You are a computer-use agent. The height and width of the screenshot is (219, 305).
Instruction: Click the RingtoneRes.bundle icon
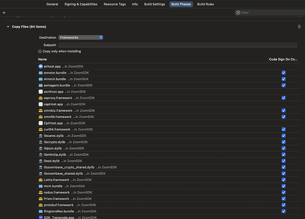point(41,211)
